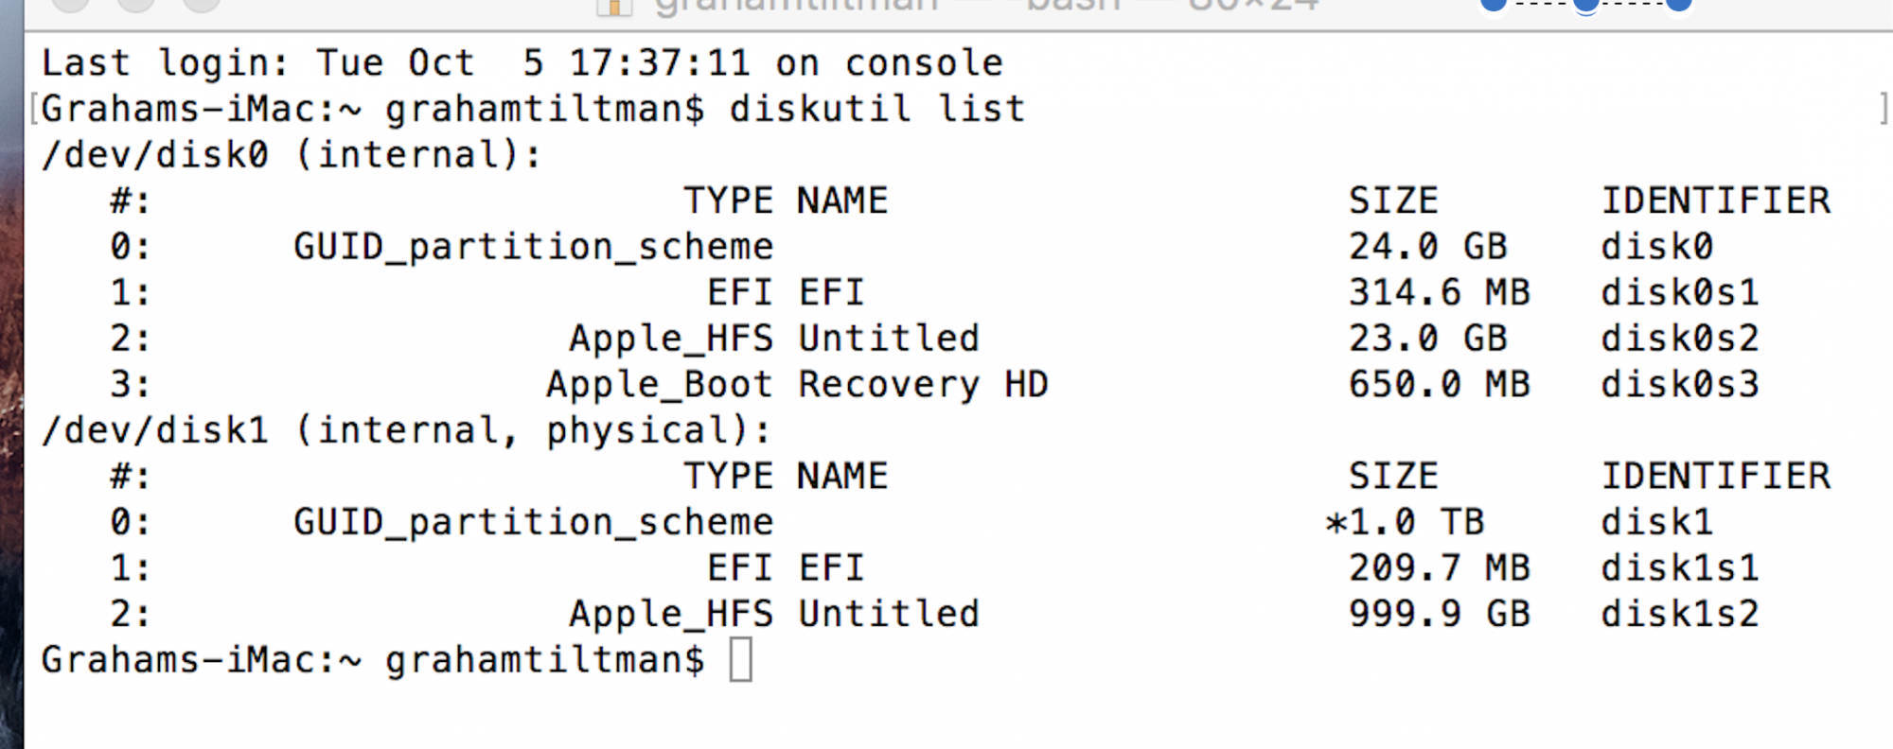Click the 999.9 GB size value
Screen dimensions: 1893x749
1439,614
